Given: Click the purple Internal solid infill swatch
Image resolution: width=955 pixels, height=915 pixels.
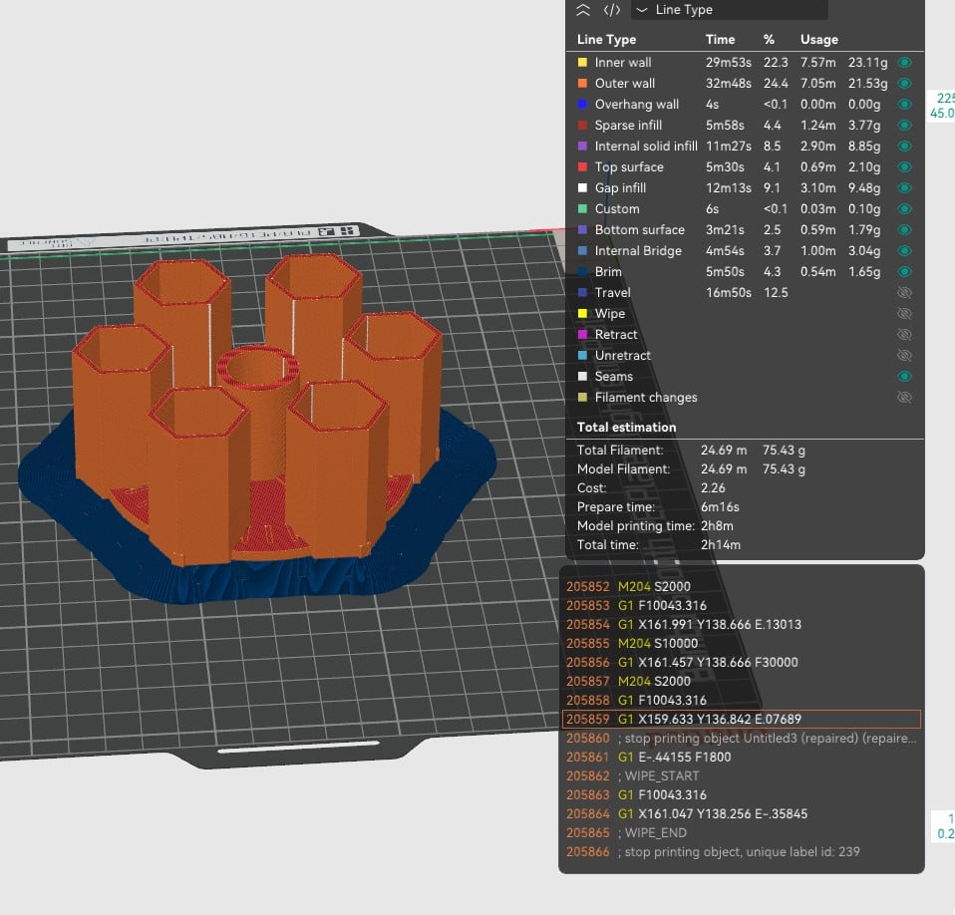Looking at the screenshot, I should click(582, 147).
